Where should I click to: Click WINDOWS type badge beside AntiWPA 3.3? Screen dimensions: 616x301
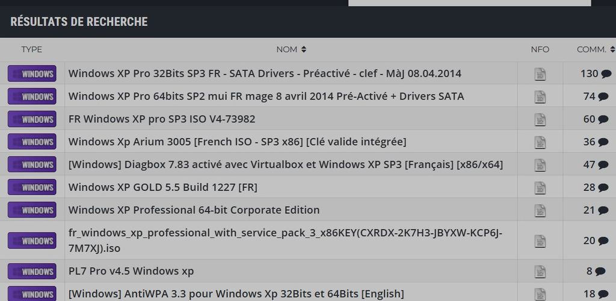click(x=32, y=294)
